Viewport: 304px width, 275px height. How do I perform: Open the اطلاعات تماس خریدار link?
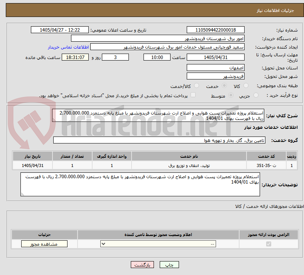click(x=68, y=47)
